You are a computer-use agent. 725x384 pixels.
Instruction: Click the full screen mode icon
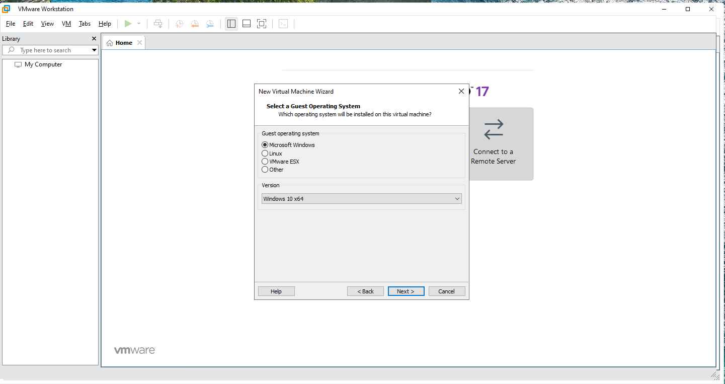pyautogui.click(x=262, y=24)
